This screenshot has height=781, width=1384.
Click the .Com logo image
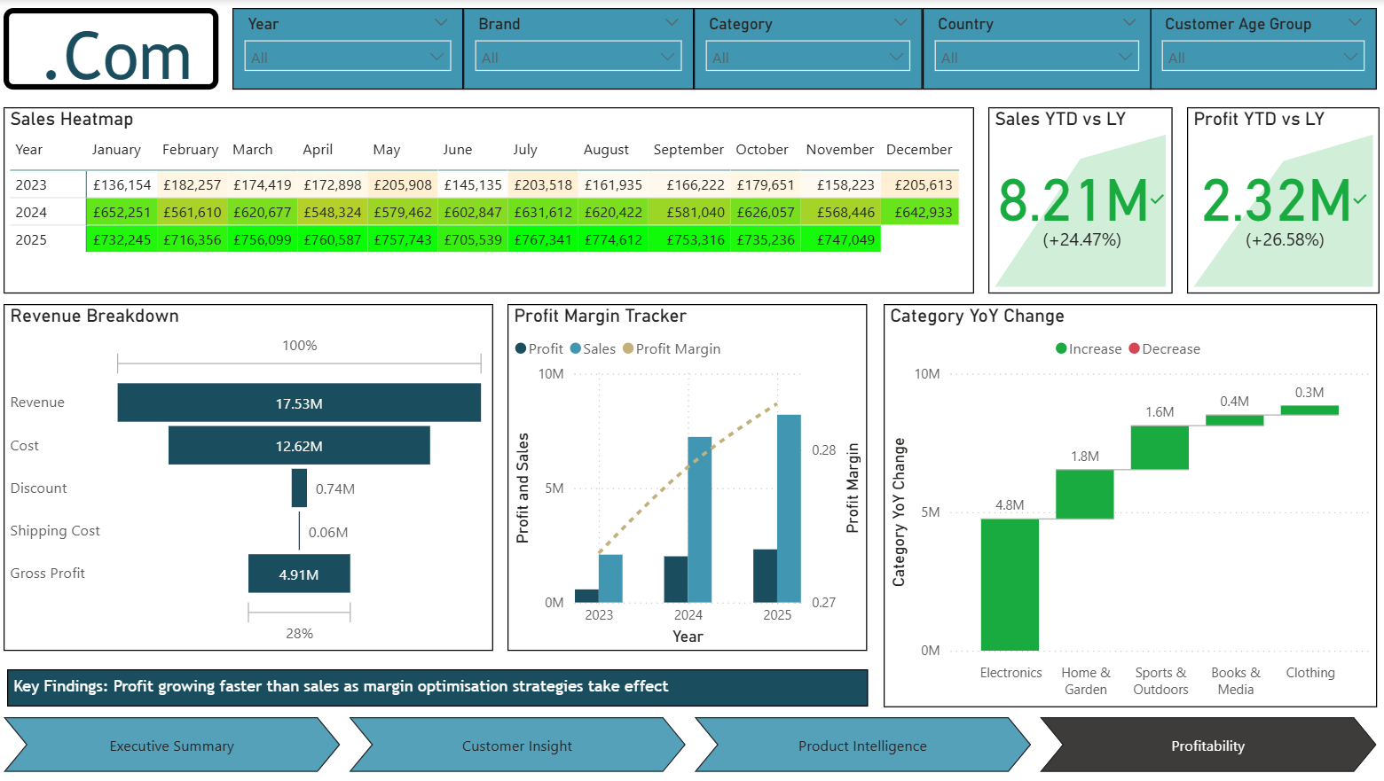click(112, 50)
